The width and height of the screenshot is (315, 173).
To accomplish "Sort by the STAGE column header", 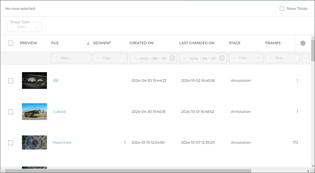I will tap(235, 43).
